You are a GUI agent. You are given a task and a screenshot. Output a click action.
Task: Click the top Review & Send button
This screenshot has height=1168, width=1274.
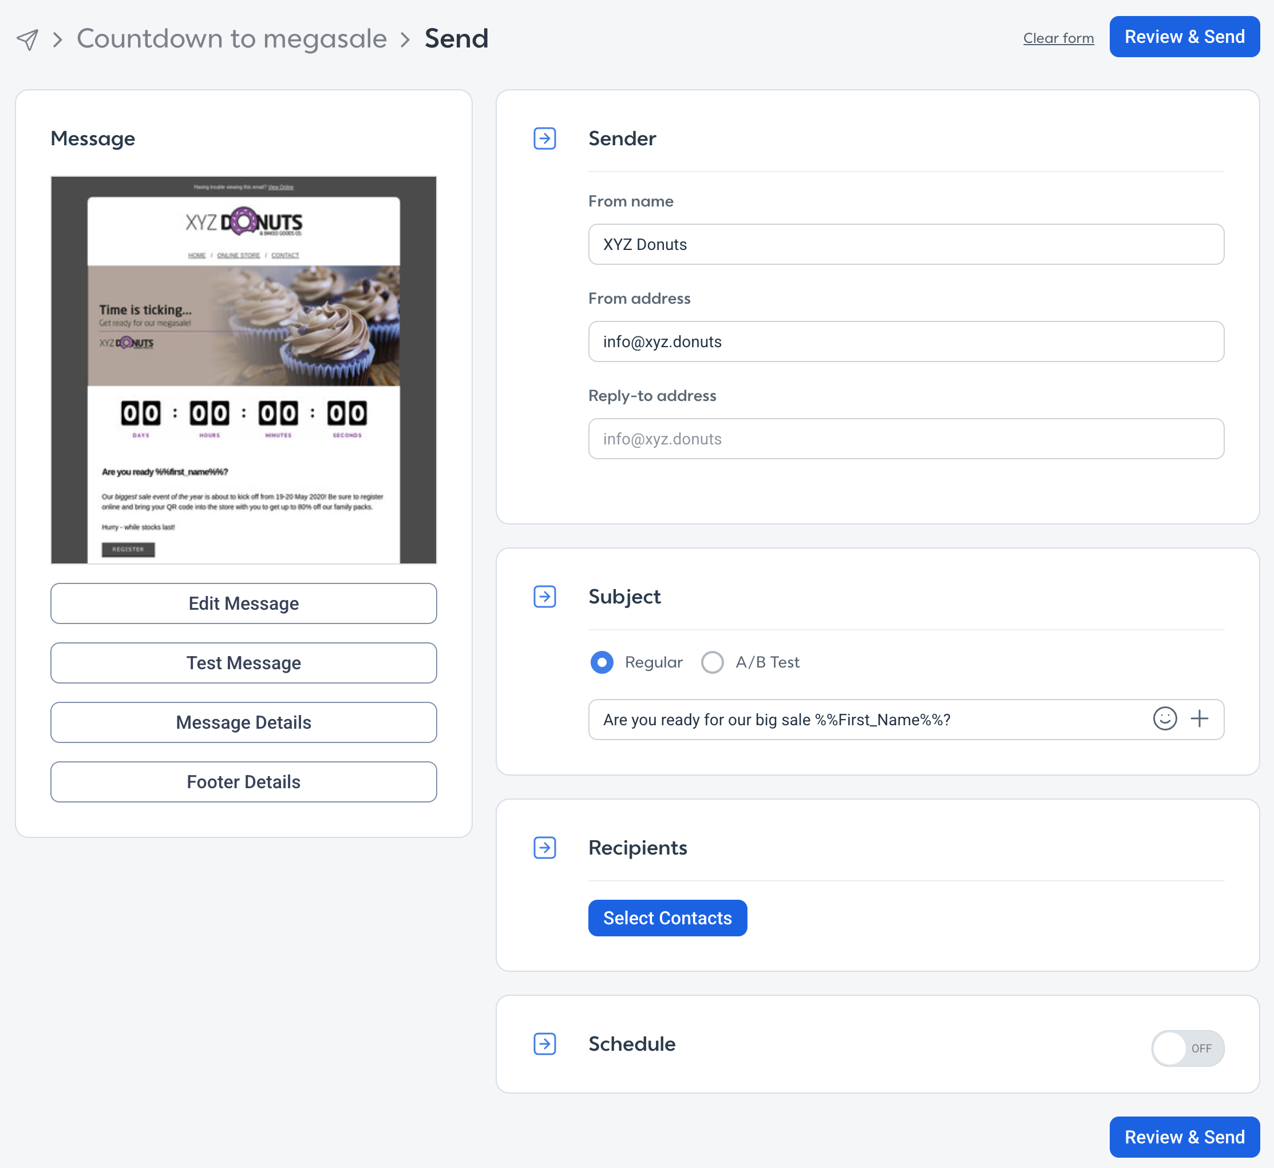1184,37
